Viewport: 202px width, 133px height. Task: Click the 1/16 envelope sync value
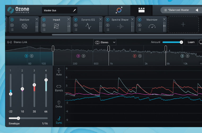pos(45,123)
